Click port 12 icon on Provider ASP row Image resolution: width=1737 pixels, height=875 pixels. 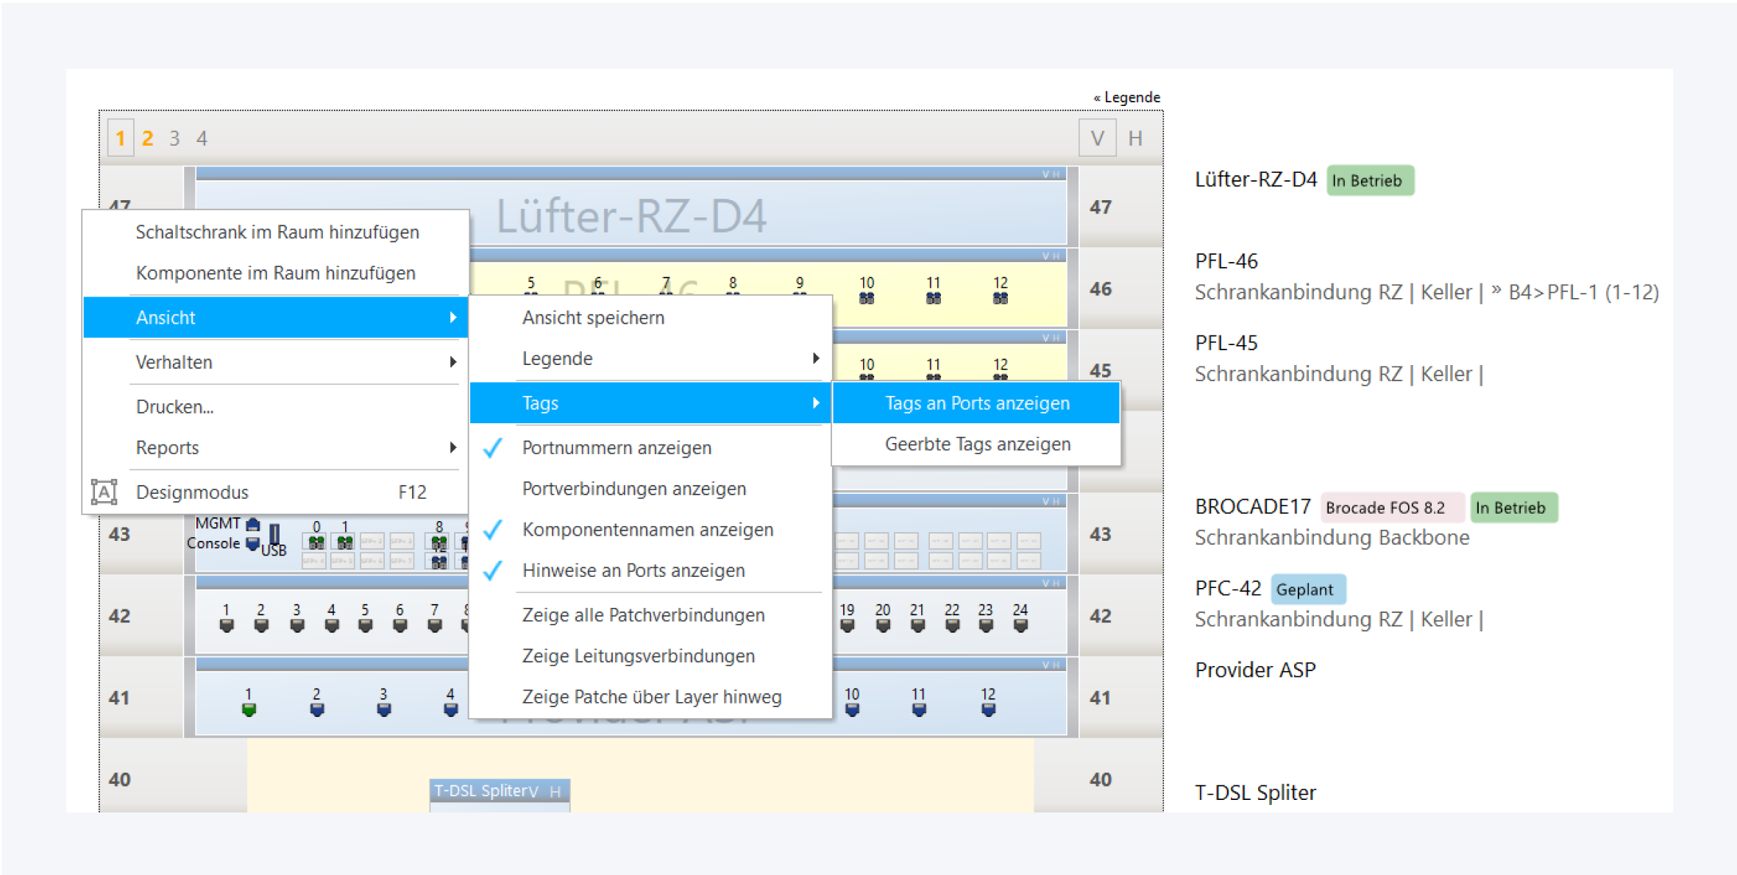[988, 709]
